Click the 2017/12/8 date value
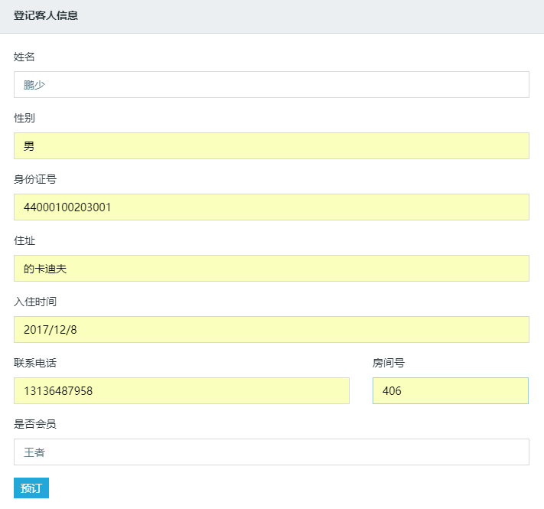This screenshot has height=509, width=544. 50,330
